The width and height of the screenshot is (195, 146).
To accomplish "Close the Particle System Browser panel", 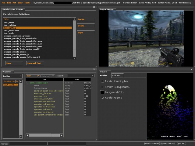I will [x=94, y=7].
